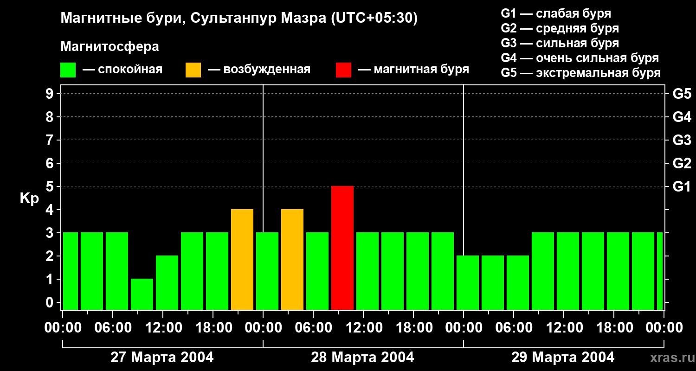The image size is (696, 371).
Task: Select the red Kp 5 storm bar
Action: coord(342,248)
